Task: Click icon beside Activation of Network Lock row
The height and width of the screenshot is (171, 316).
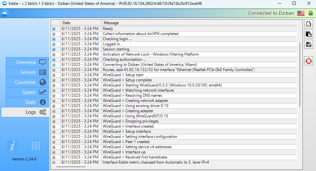Action: (x=54, y=54)
